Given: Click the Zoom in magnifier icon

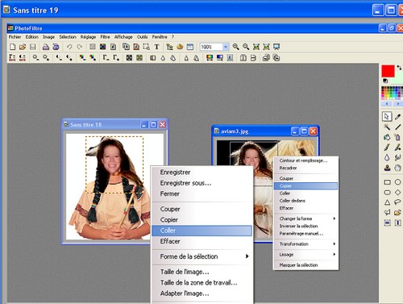Looking at the screenshot, I should click(x=235, y=47).
